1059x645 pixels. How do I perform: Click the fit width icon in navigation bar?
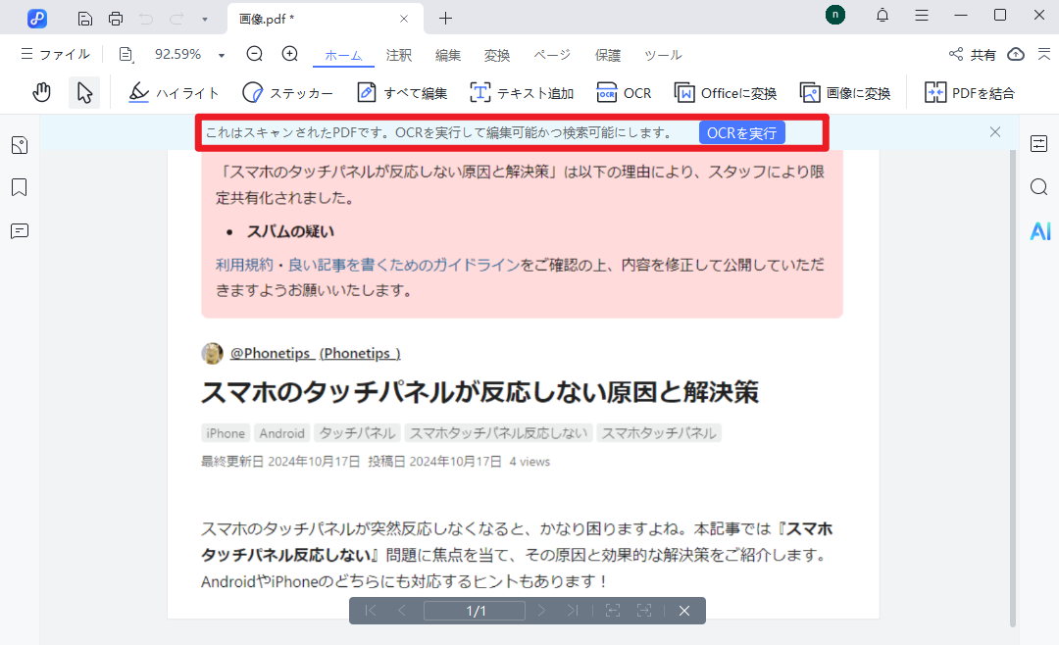644,611
